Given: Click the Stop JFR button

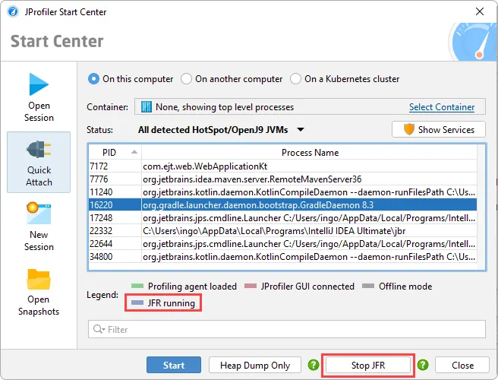Looking at the screenshot, I should coord(368,365).
